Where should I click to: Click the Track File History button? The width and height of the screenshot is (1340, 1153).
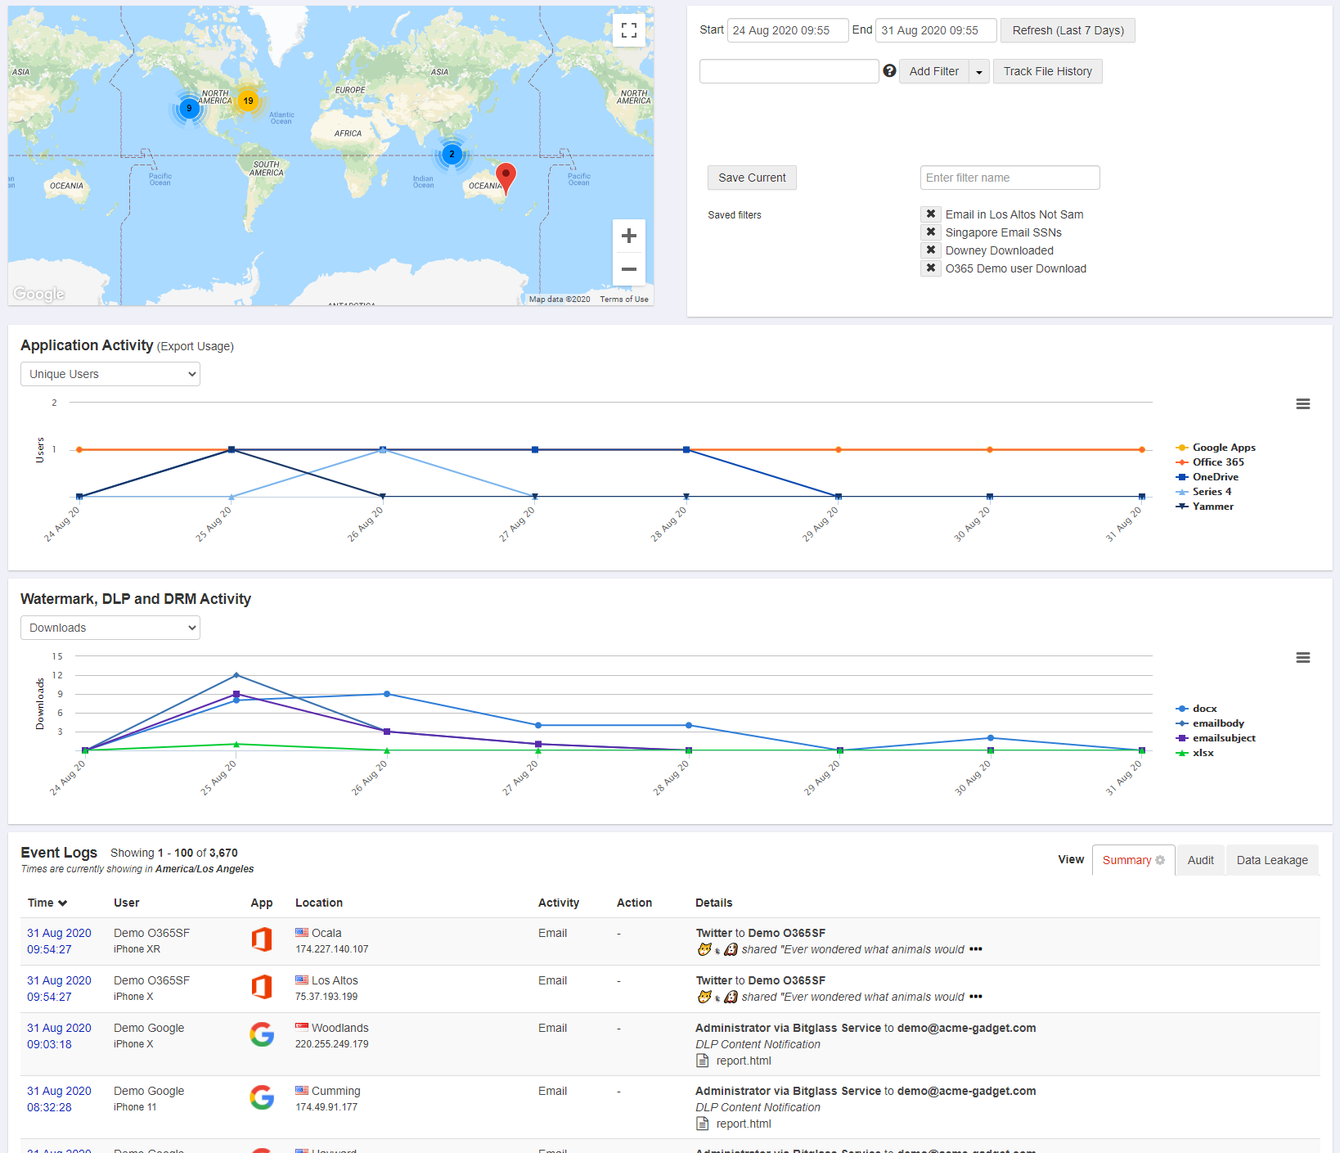(x=1047, y=71)
